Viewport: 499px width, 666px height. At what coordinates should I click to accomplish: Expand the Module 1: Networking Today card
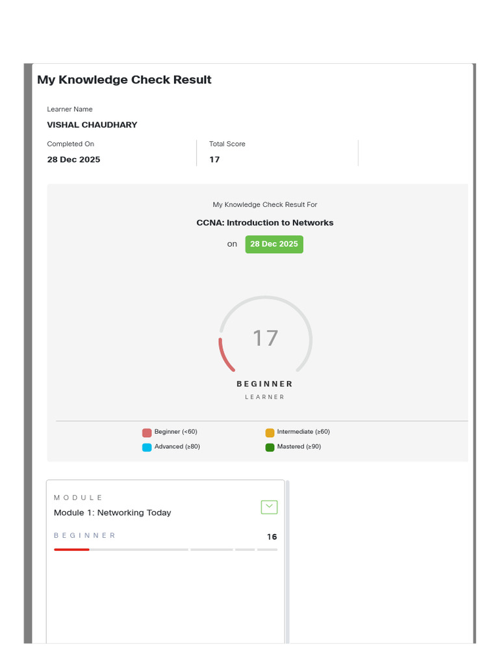pyautogui.click(x=269, y=507)
